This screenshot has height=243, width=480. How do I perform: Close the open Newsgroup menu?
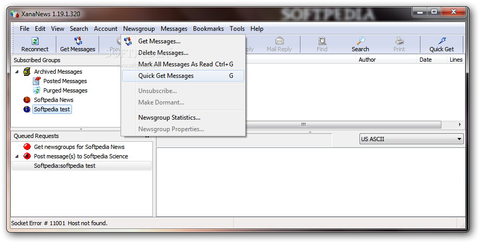click(x=139, y=29)
